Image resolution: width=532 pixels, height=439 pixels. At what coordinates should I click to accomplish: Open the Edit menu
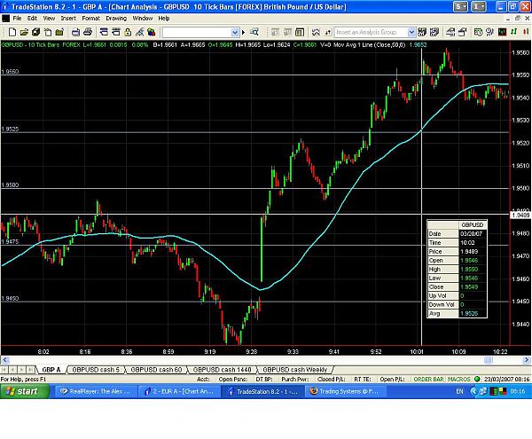pos(32,18)
